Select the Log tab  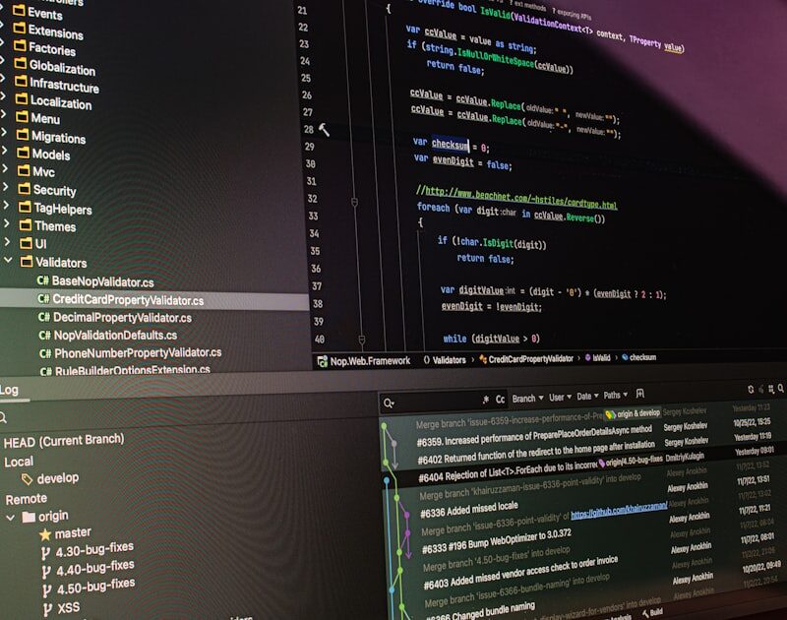pyautogui.click(x=9, y=391)
